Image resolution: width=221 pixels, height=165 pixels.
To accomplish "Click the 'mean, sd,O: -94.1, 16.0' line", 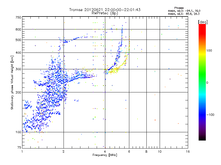I will coord(184,11).
